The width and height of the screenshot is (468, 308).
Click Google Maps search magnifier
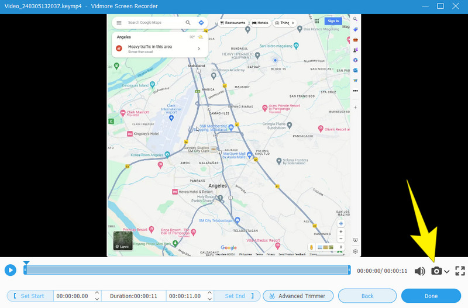[x=188, y=23]
